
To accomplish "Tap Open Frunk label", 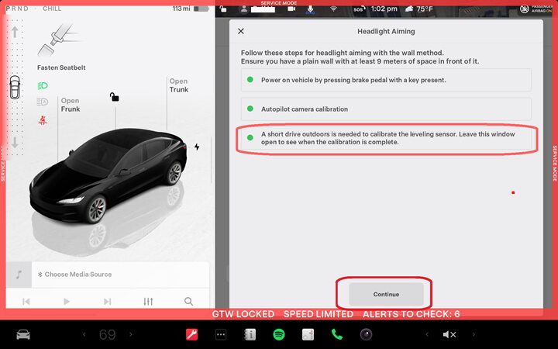I will point(71,105).
